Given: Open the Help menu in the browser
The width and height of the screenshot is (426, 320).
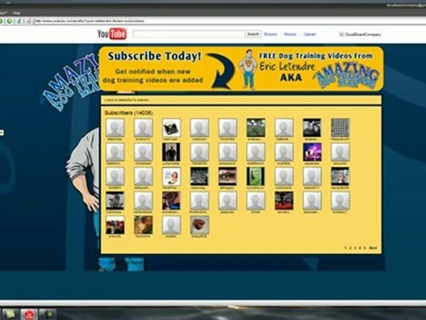Looking at the screenshot, I should coord(17,13).
